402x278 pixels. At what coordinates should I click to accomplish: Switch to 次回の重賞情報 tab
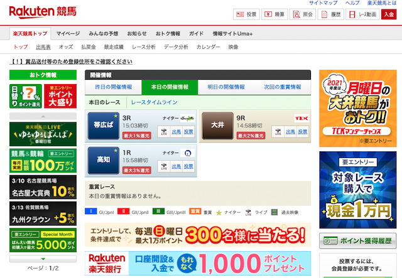pos(283,87)
